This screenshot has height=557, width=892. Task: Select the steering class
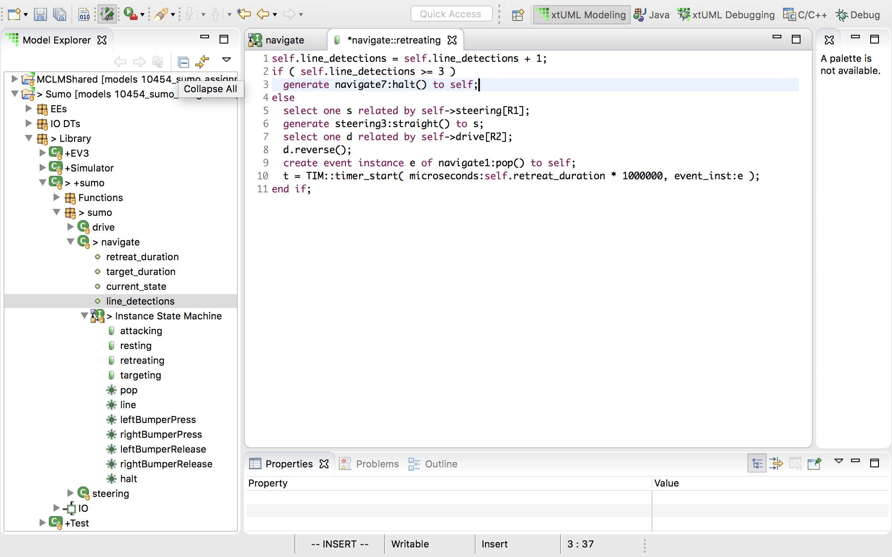click(x=111, y=493)
